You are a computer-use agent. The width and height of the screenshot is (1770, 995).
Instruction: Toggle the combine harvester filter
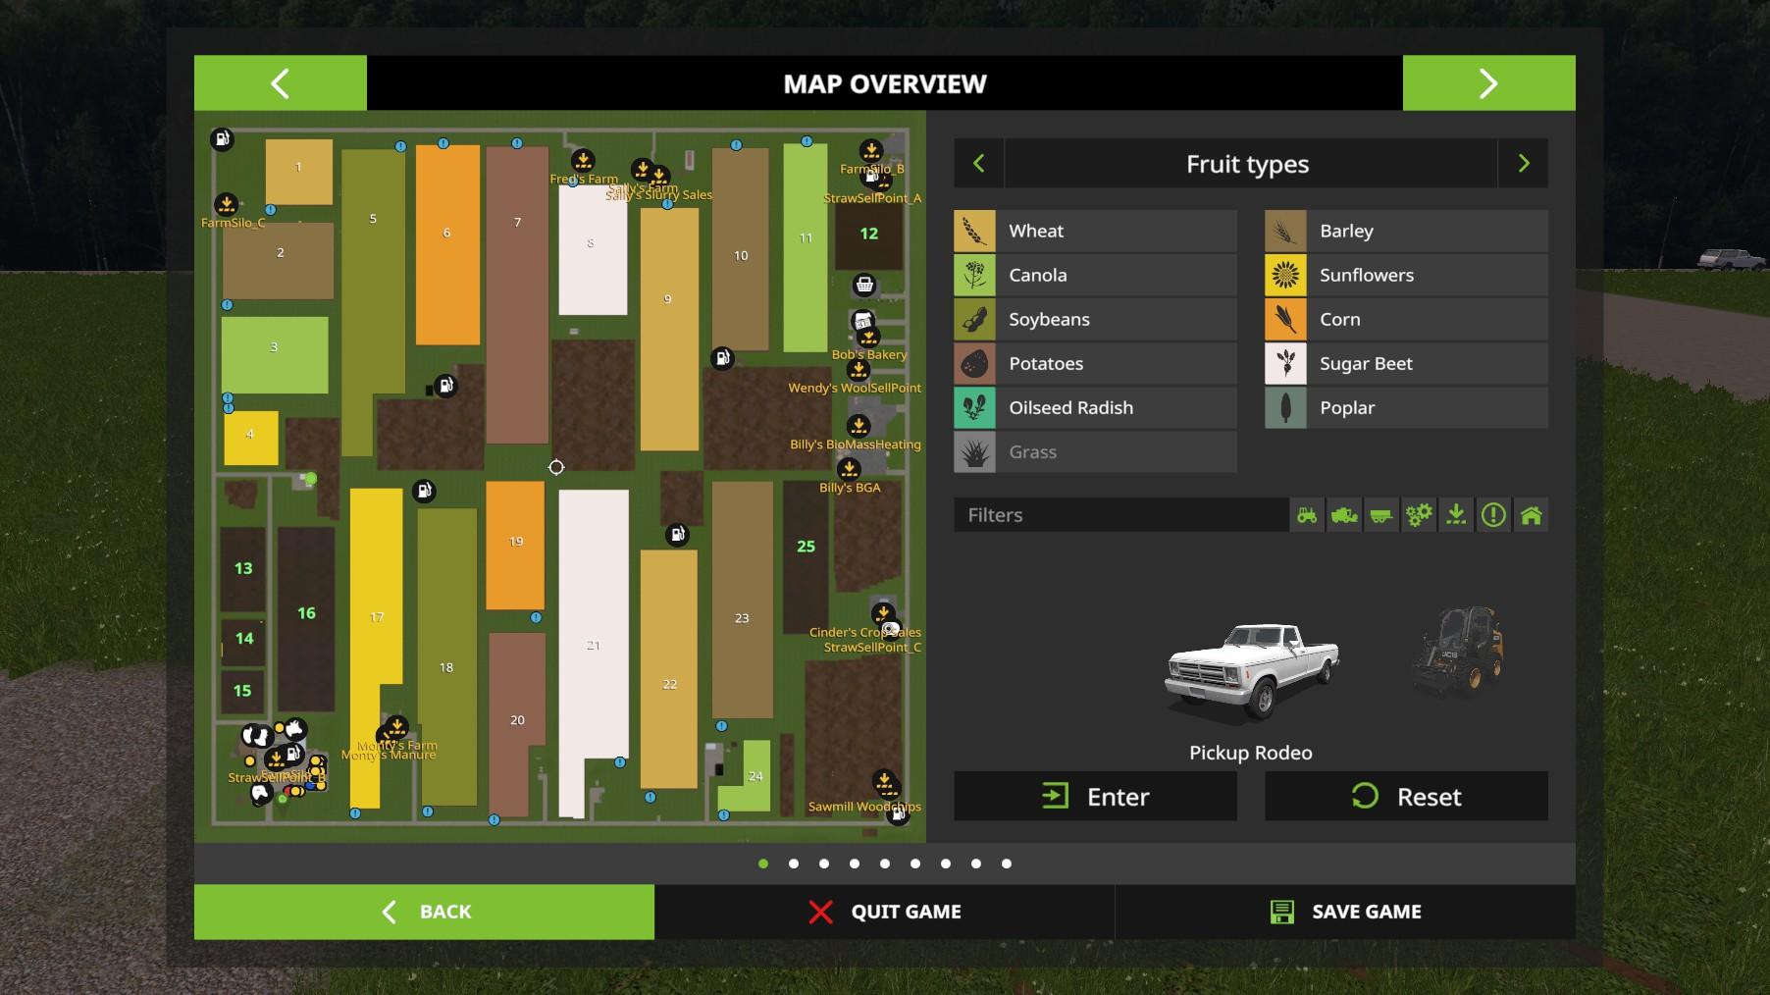[1344, 515]
